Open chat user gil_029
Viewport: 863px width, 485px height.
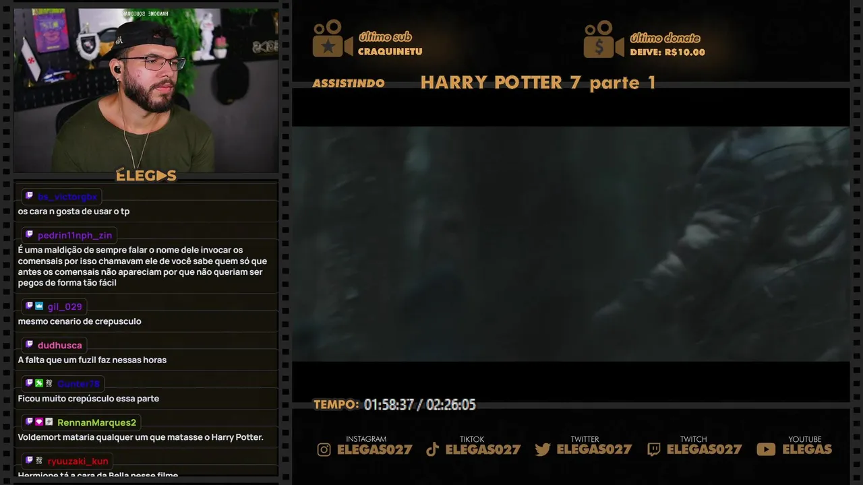tap(65, 306)
